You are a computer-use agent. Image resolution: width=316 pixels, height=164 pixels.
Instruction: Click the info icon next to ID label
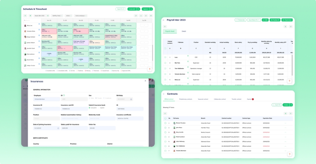click(64, 95)
